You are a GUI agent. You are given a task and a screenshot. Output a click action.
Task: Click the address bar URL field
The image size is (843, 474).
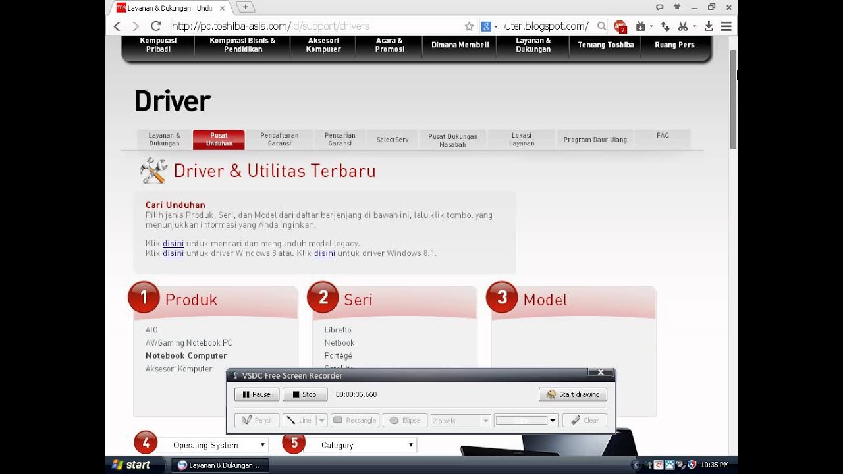[x=315, y=26]
